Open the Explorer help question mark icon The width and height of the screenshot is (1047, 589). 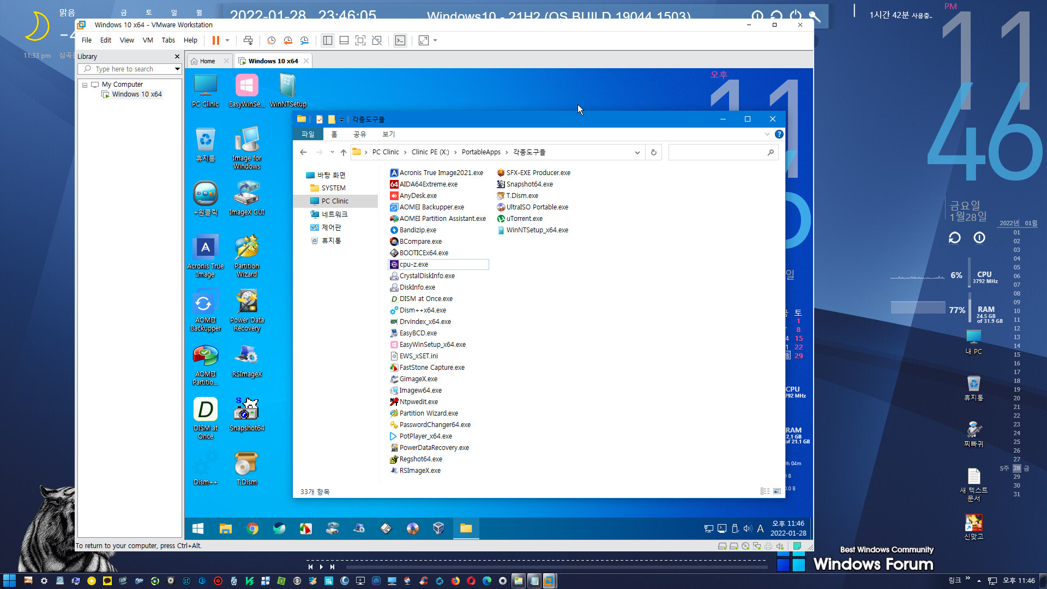pos(779,134)
